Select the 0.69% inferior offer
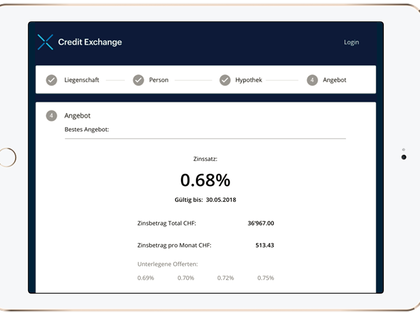The width and height of the screenshot is (420, 315). 145,278
